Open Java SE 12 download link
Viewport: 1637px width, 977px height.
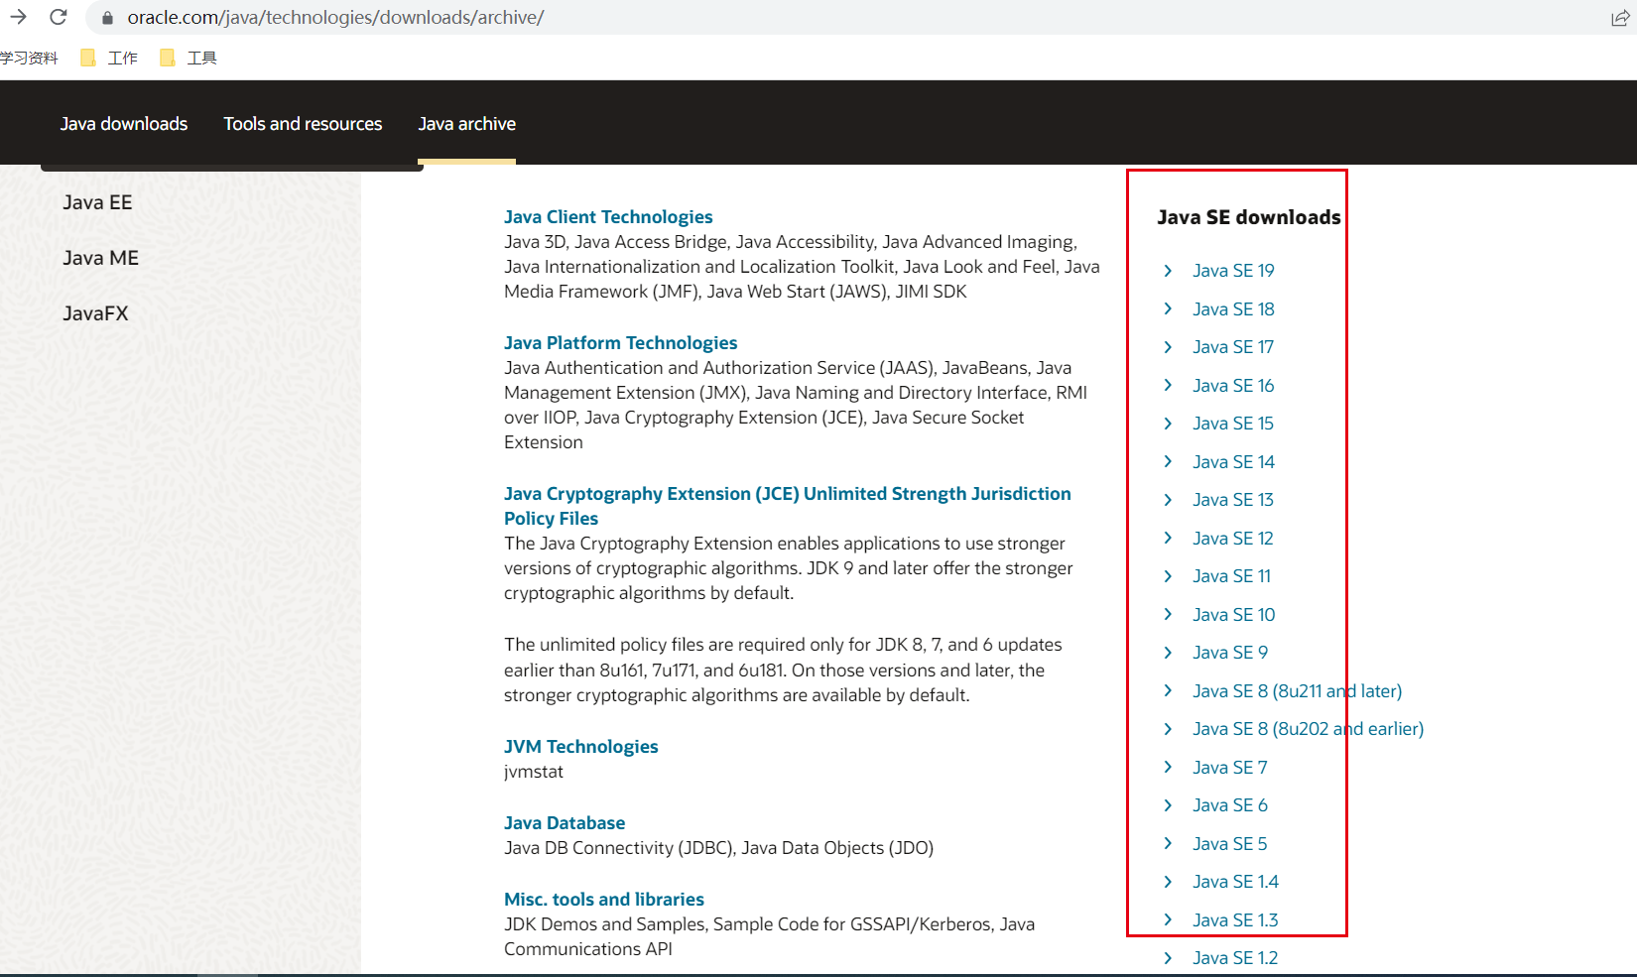click(1233, 539)
